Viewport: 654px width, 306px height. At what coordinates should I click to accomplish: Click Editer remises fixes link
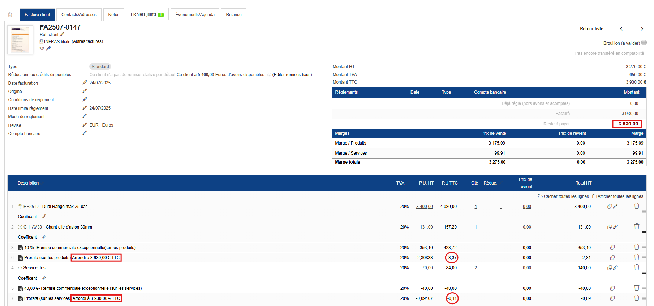(x=292, y=75)
